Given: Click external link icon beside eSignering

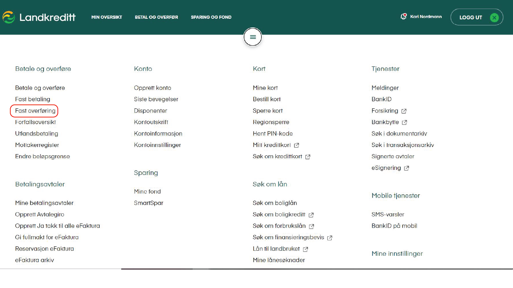Looking at the screenshot, I should pyautogui.click(x=406, y=168).
